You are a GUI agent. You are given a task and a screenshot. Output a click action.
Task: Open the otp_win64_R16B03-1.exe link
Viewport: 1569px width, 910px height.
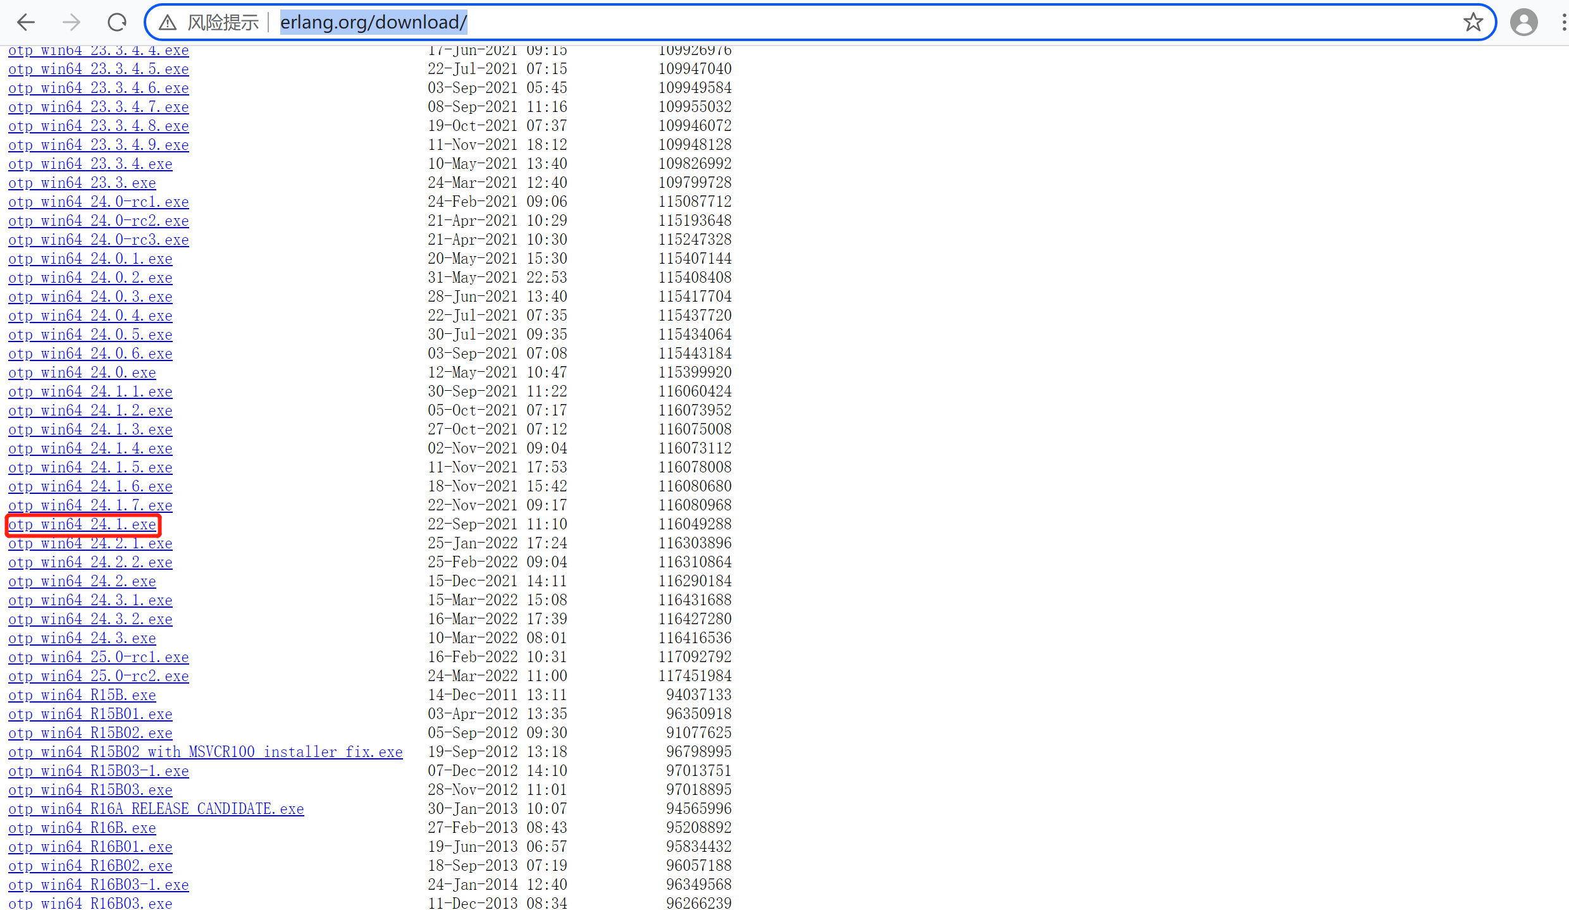(99, 885)
